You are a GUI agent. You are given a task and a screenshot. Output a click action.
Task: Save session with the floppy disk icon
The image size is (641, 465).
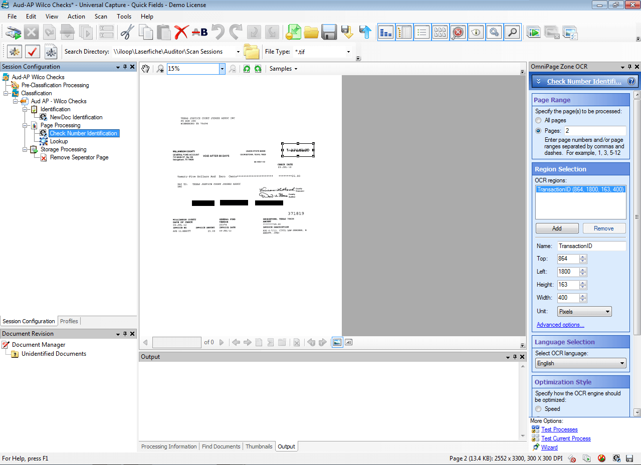(x=329, y=33)
